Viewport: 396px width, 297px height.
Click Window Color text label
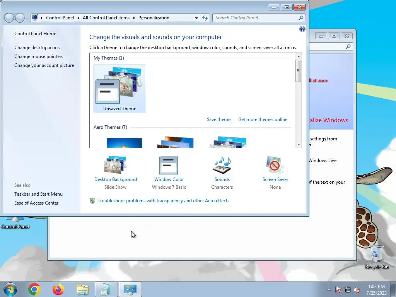tap(169, 179)
